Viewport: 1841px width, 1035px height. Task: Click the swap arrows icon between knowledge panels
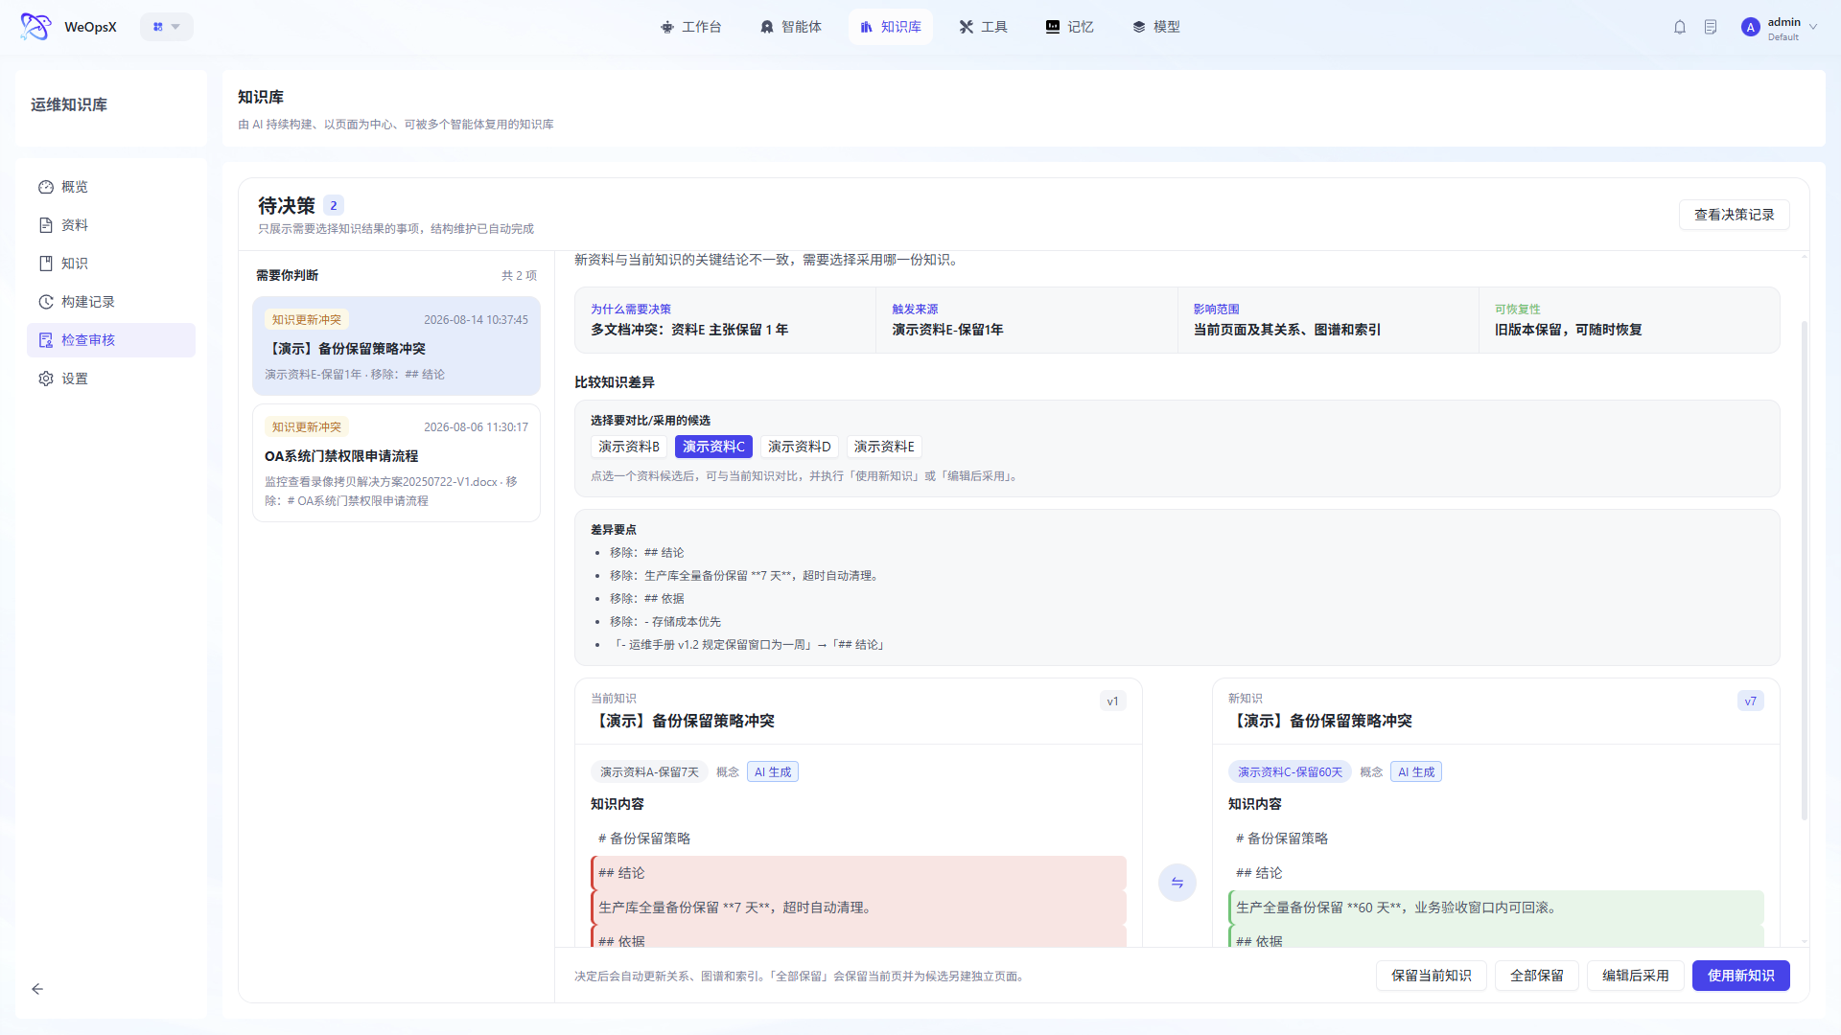(1177, 883)
